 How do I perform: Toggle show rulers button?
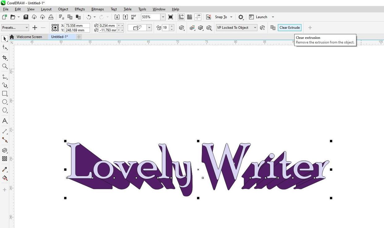[181, 17]
